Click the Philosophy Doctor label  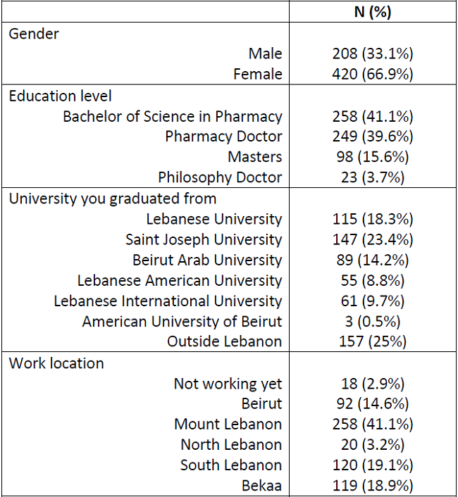click(x=220, y=177)
